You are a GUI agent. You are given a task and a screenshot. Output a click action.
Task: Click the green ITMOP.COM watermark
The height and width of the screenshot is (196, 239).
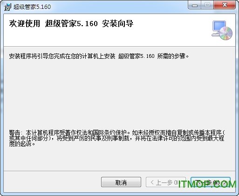click(x=207, y=184)
